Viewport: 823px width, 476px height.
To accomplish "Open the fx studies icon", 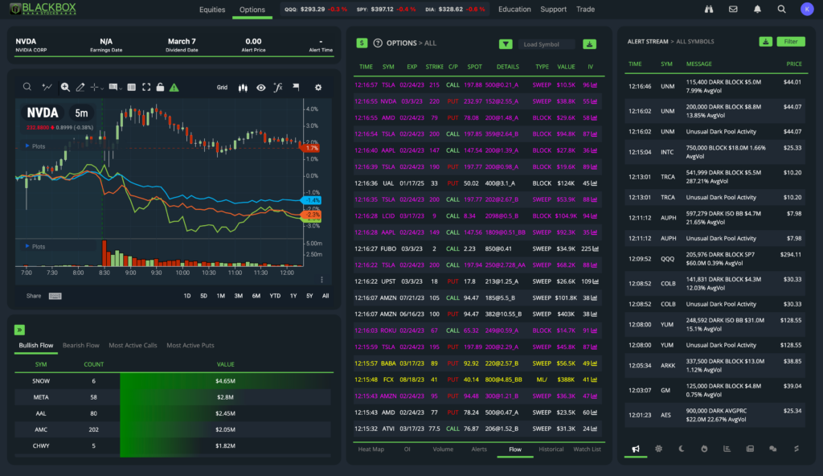I will [x=278, y=87].
